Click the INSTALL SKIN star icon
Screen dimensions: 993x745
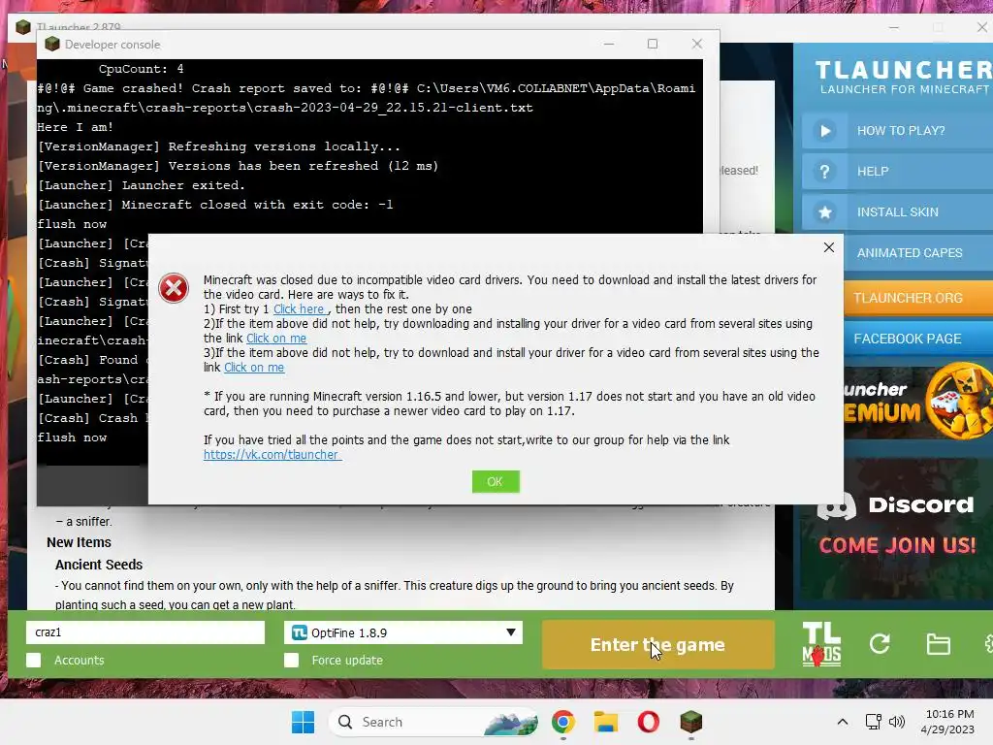[x=824, y=212]
